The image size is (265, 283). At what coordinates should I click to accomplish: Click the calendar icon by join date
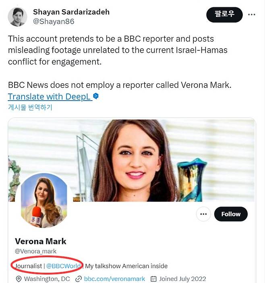tap(153, 279)
